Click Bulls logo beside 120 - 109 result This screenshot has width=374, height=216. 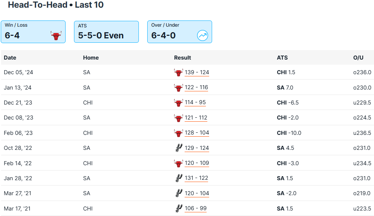tap(178, 163)
